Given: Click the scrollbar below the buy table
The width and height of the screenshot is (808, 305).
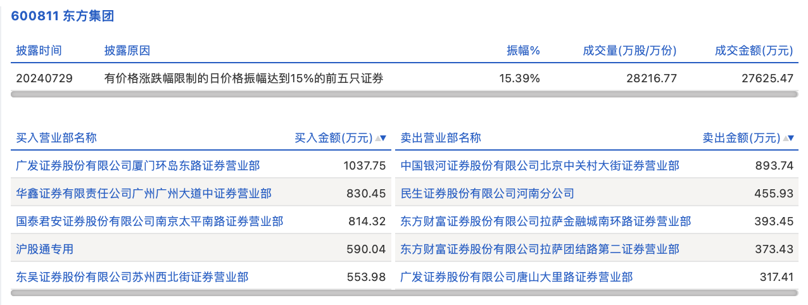Looking at the screenshot, I should (x=201, y=293).
